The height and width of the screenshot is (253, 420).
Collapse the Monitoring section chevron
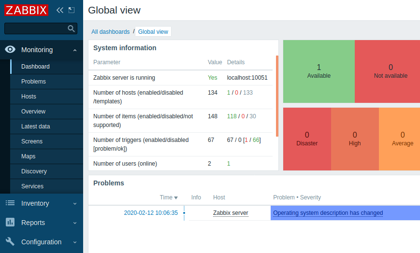[75, 50]
